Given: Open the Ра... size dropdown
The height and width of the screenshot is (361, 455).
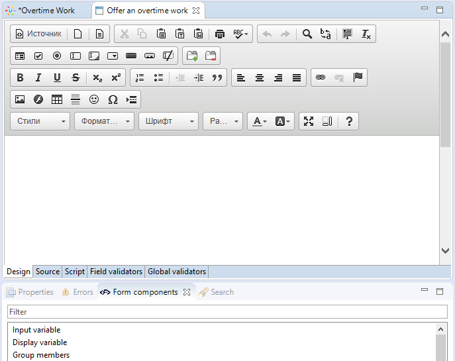Looking at the screenshot, I should 223,121.
